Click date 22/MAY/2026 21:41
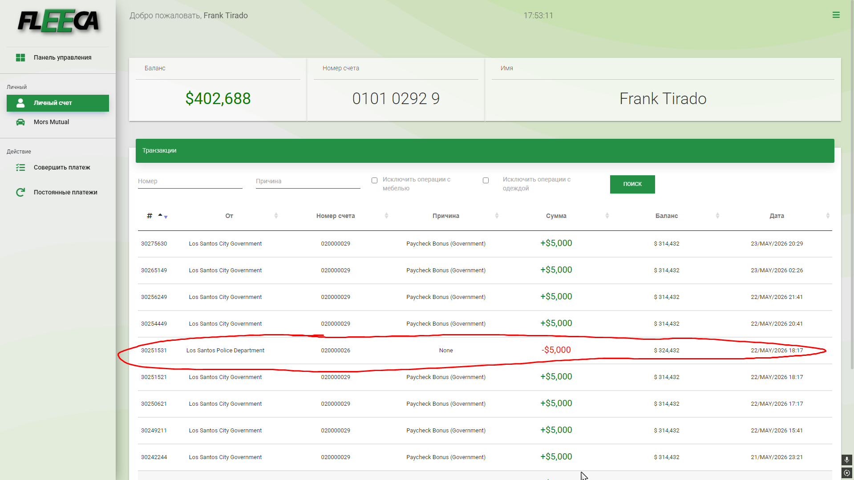Image resolution: width=854 pixels, height=480 pixels. (x=777, y=297)
